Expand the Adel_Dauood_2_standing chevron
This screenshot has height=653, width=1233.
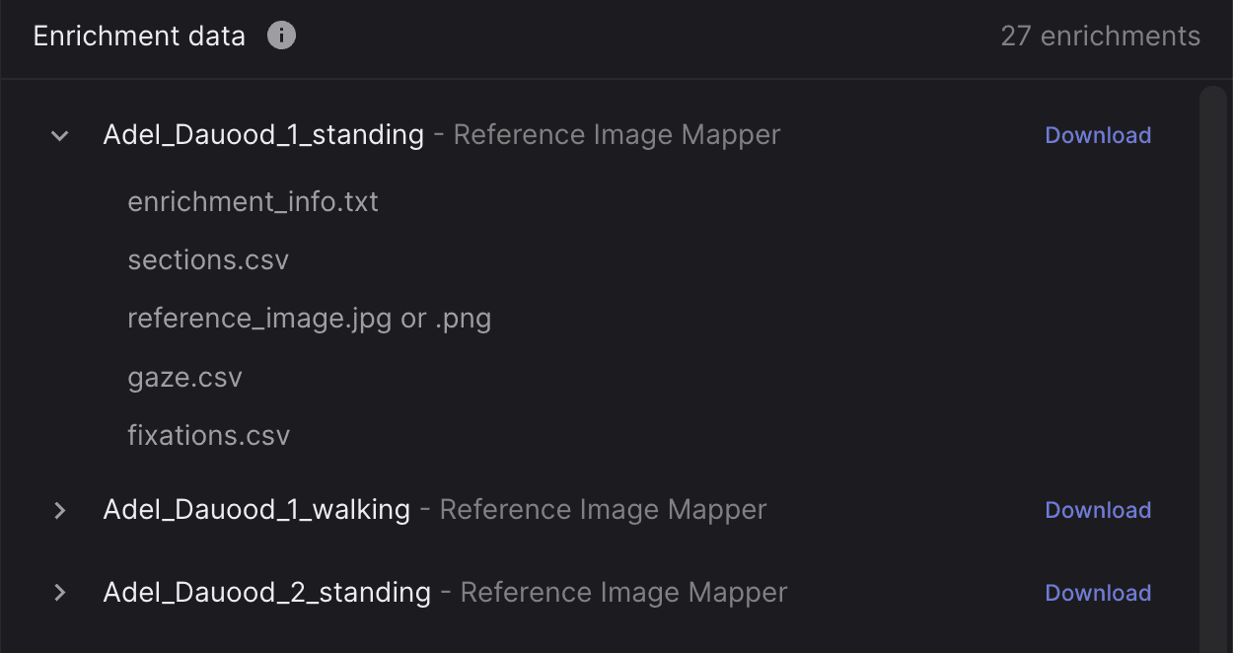[60, 593]
